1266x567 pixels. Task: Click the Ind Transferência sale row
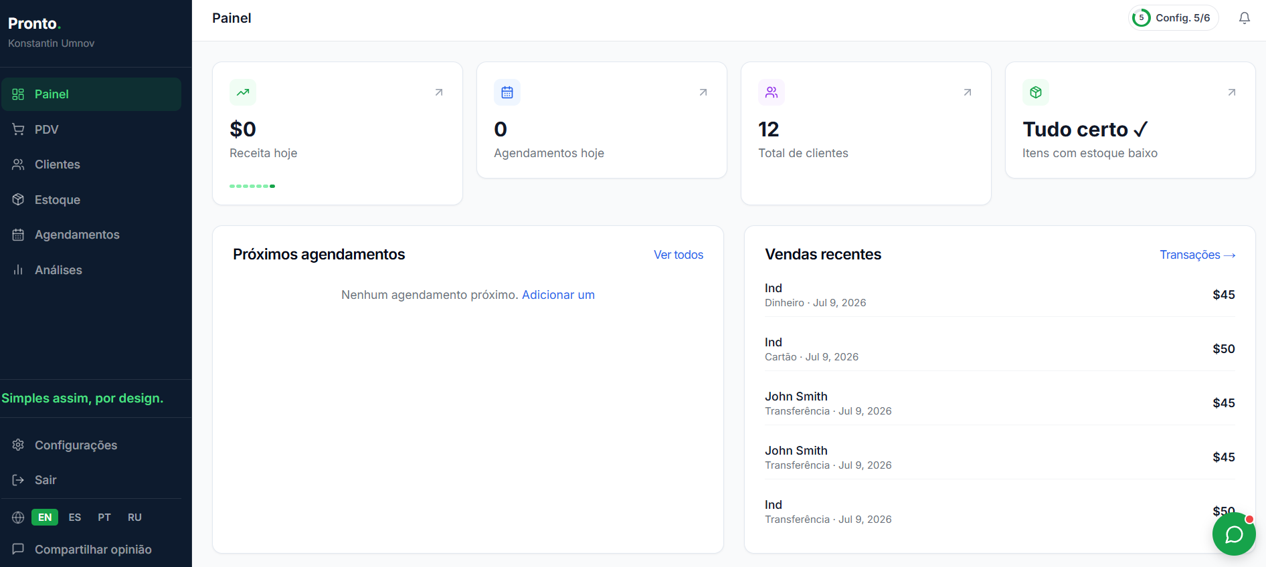point(1000,512)
